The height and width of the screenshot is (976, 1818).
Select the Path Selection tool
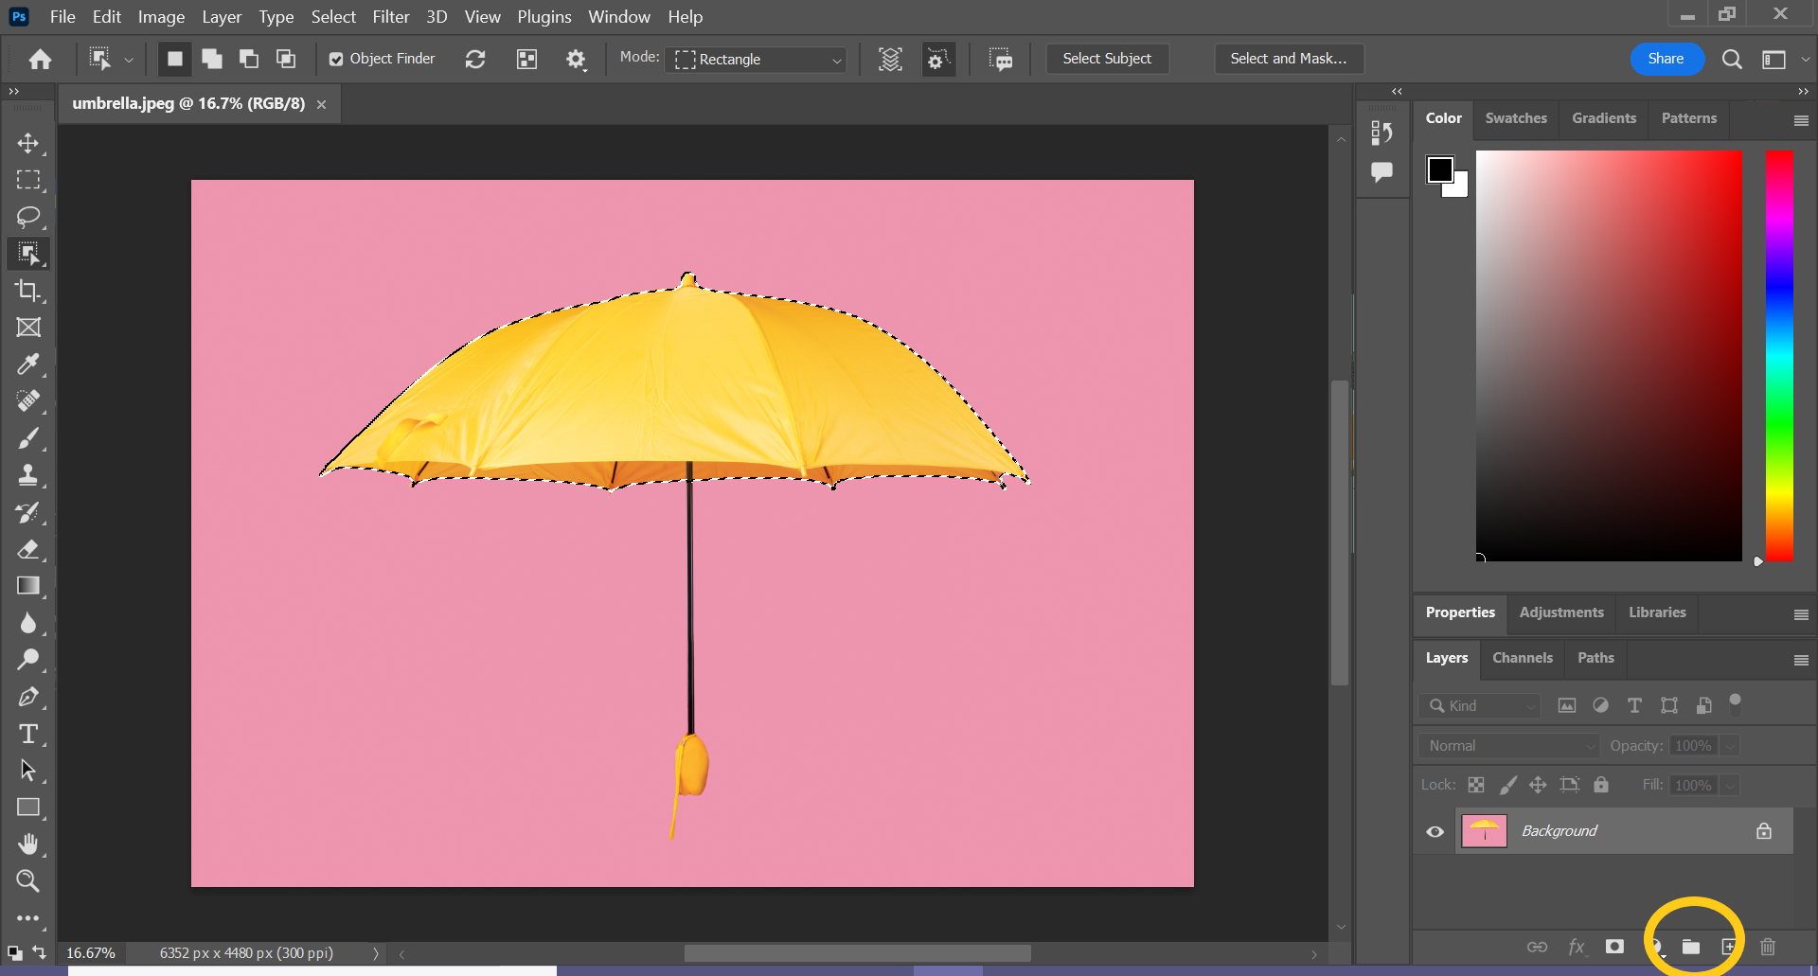click(x=28, y=771)
